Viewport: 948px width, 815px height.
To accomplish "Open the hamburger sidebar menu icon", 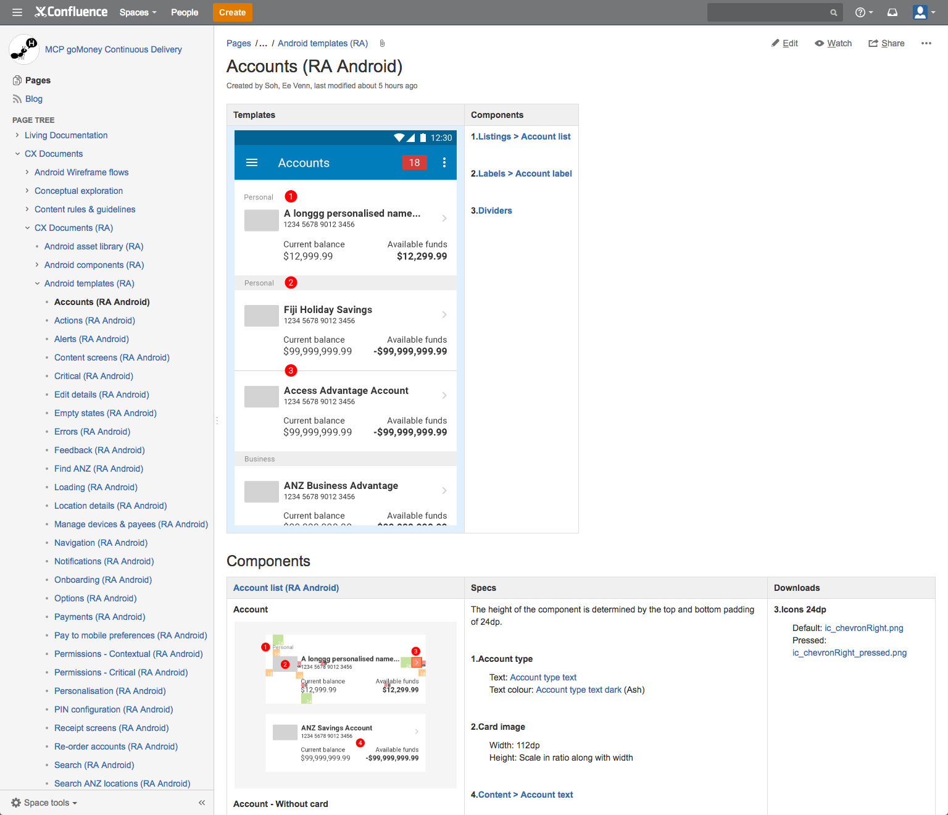I will [17, 12].
